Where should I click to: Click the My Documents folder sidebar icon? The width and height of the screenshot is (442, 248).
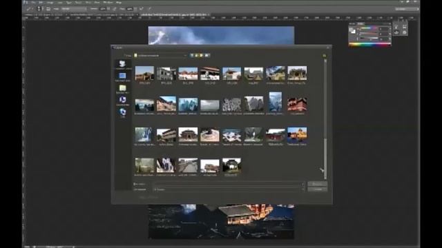click(122, 89)
